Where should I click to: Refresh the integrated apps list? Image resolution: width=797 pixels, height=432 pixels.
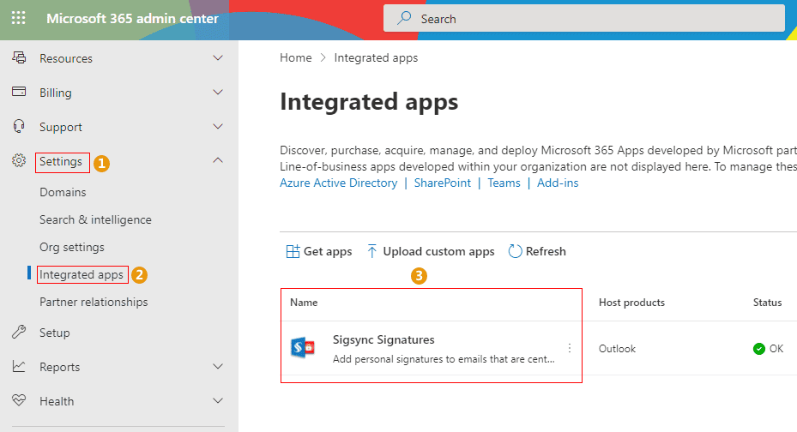(537, 251)
